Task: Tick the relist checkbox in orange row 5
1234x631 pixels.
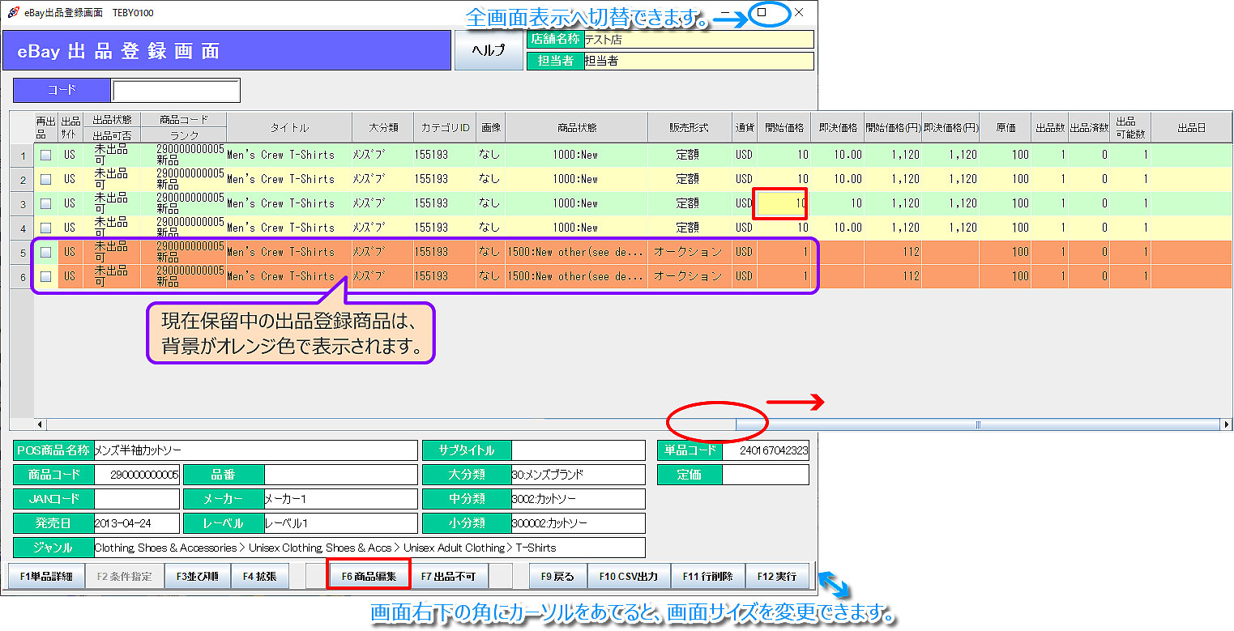Action: (46, 252)
